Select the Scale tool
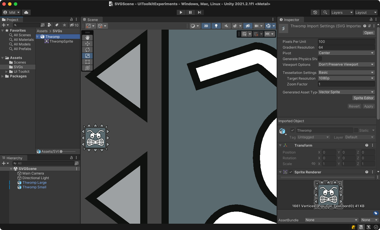The width and height of the screenshot is (380, 230). pyautogui.click(x=88, y=56)
